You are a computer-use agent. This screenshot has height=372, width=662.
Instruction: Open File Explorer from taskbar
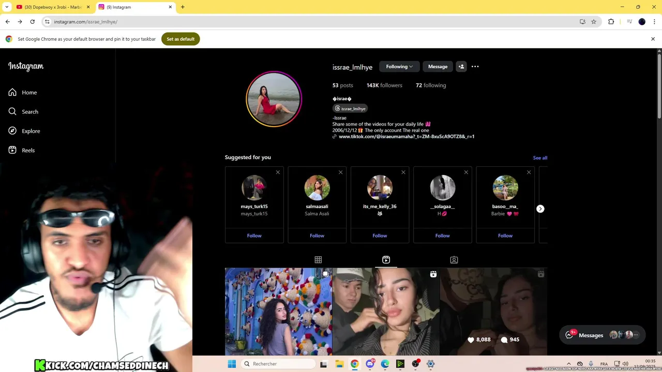coord(339,364)
